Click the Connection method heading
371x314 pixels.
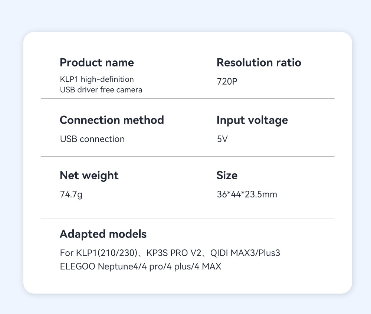[112, 120]
